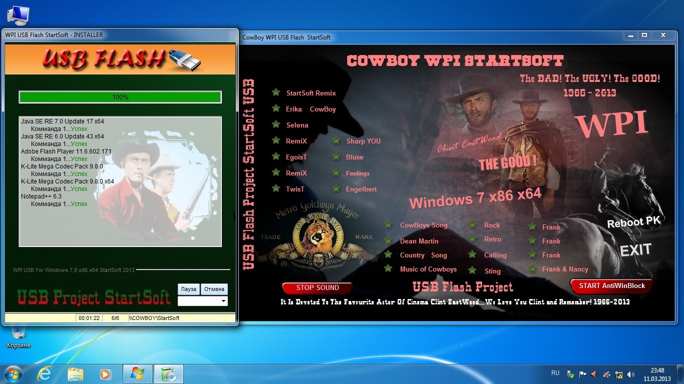Click the star next to Country Song
This screenshot has width=684, height=384.
388,254
